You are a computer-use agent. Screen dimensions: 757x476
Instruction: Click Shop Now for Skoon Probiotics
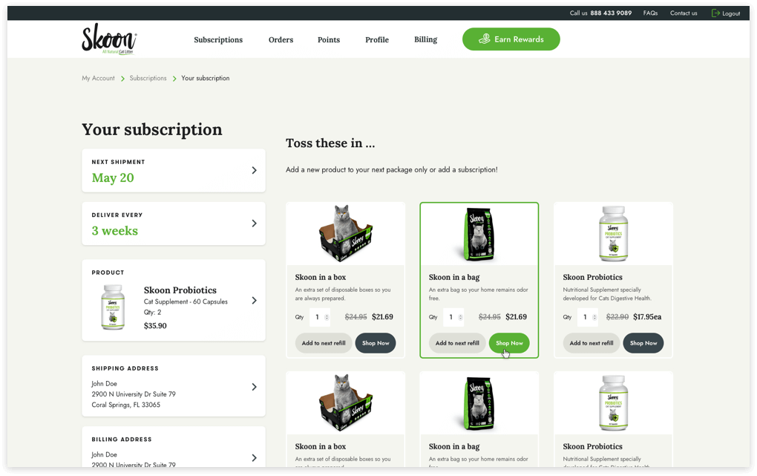pyautogui.click(x=643, y=343)
